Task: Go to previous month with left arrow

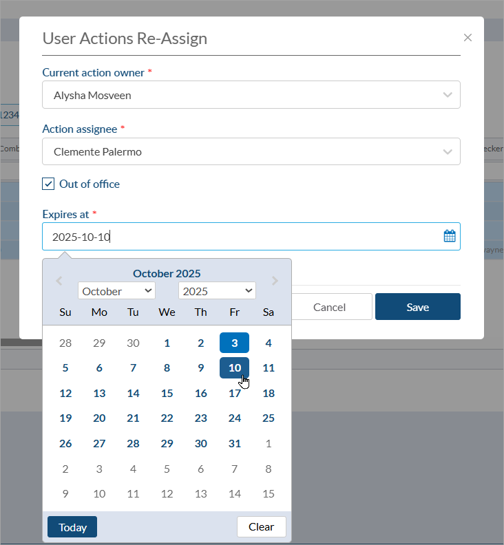Action: (x=59, y=281)
